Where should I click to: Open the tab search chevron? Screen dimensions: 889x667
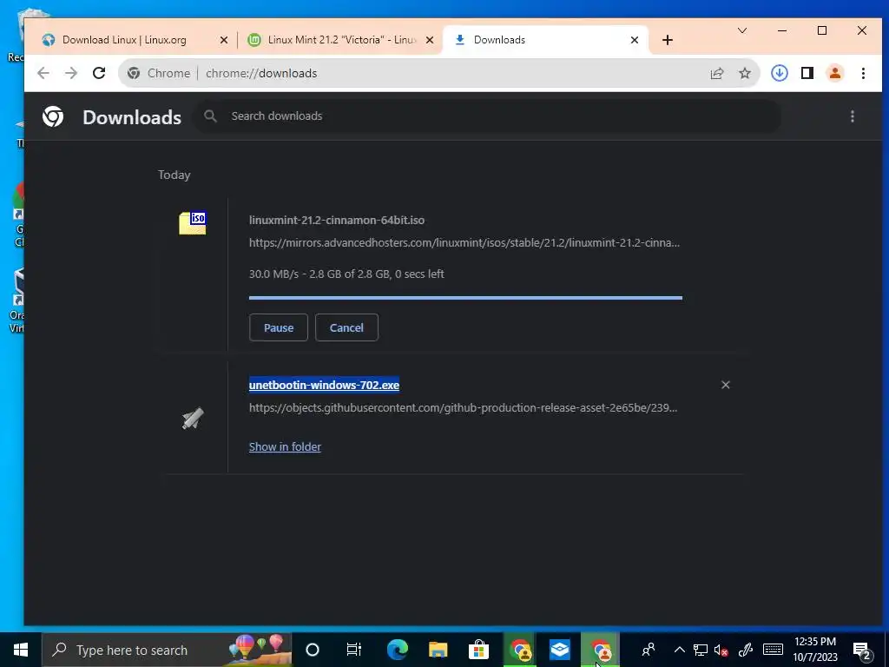click(x=741, y=30)
